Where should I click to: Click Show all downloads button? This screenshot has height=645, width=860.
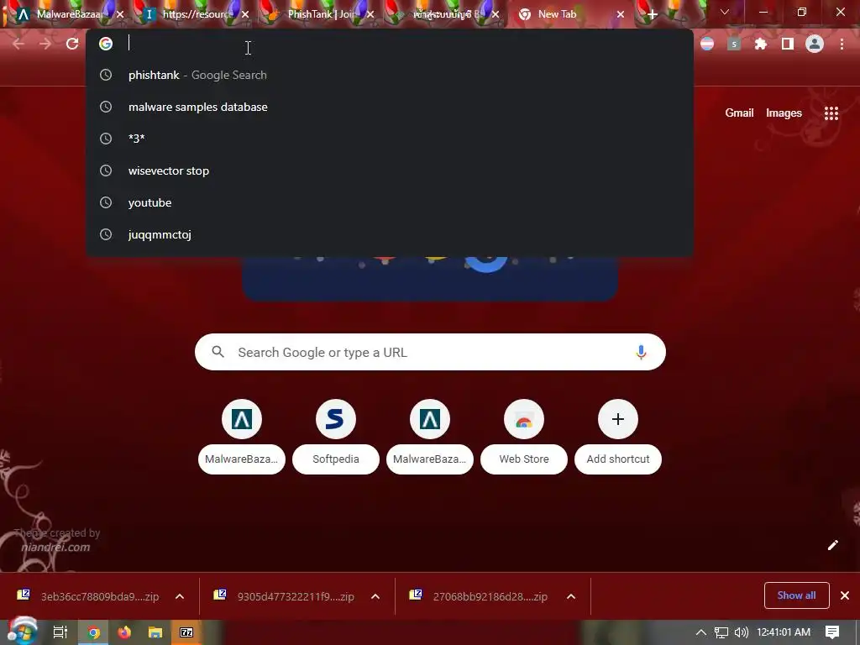[796, 595]
